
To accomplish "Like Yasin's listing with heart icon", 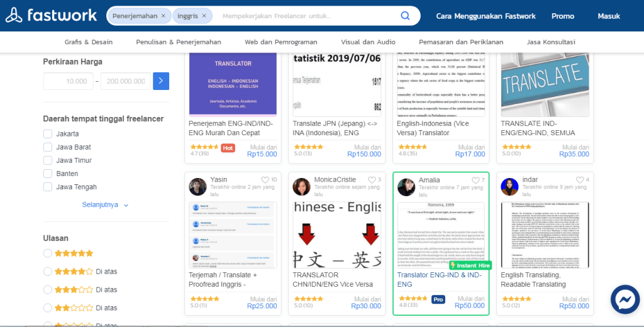I will point(265,180).
